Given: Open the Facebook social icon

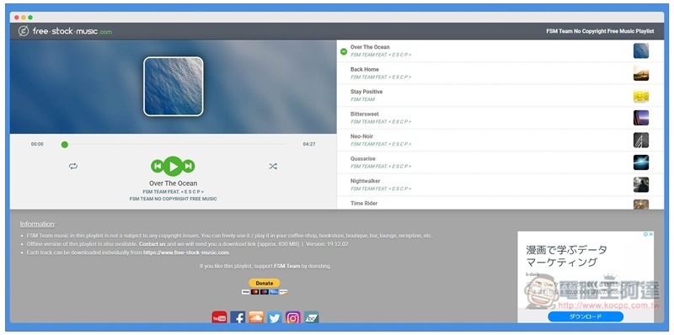Looking at the screenshot, I should [238, 318].
